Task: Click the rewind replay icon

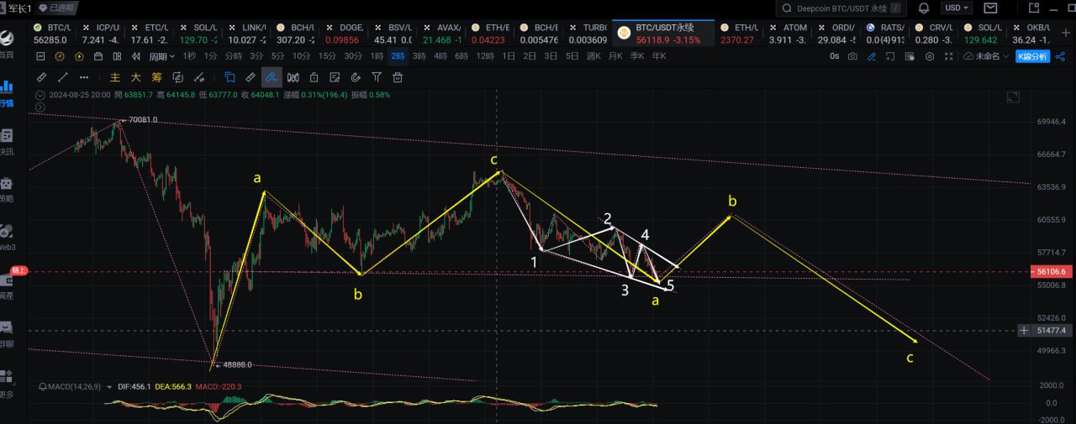Action: tap(135, 56)
